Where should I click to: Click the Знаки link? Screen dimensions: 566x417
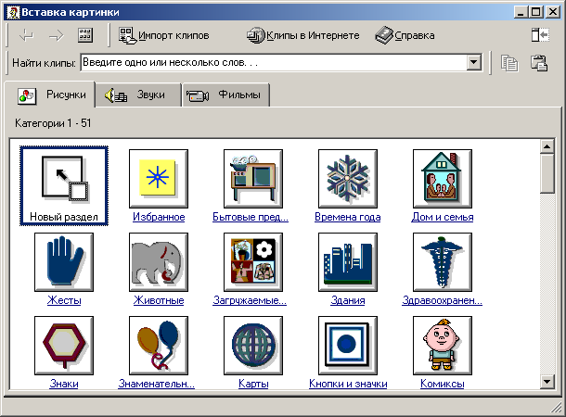pyautogui.click(x=64, y=384)
